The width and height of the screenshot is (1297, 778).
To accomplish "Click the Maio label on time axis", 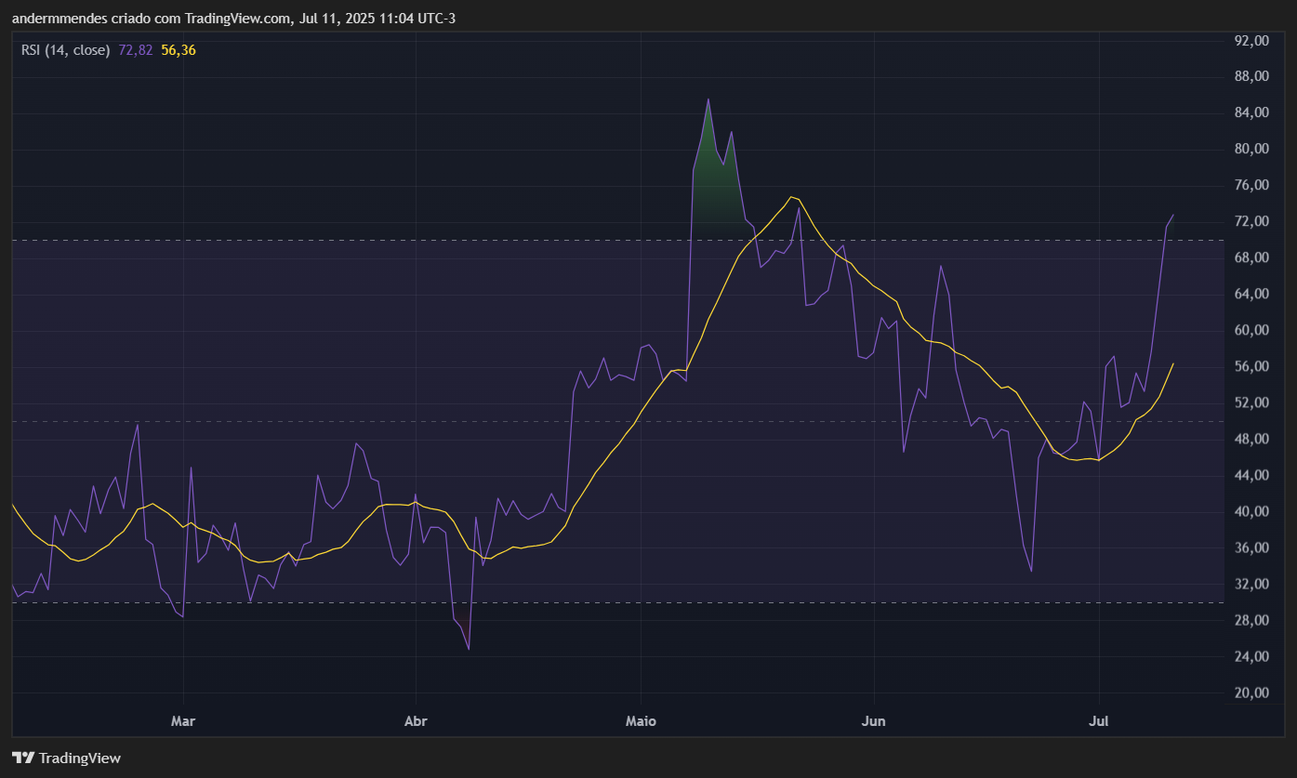I will 641,720.
